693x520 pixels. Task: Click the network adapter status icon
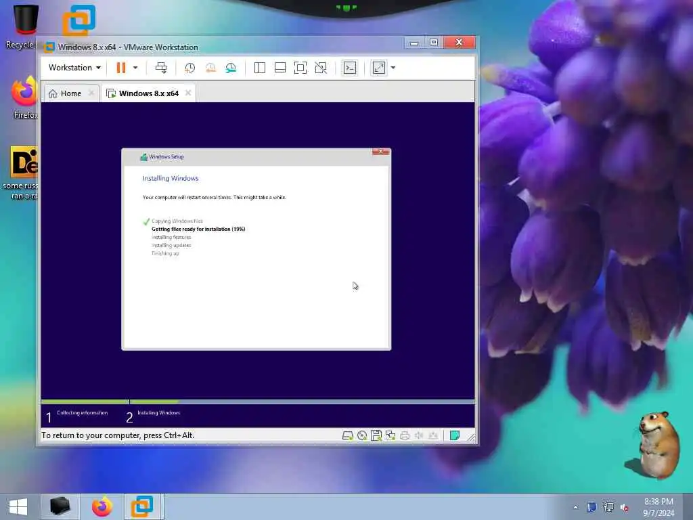click(390, 435)
